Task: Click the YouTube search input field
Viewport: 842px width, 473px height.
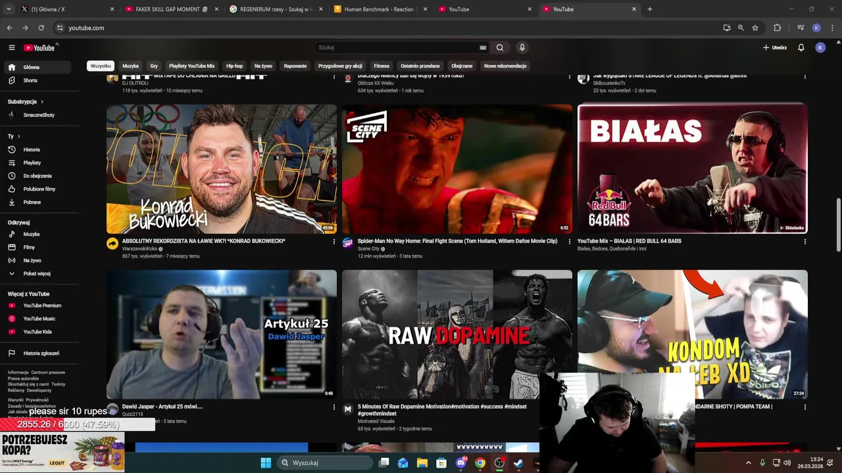Action: (x=398, y=47)
